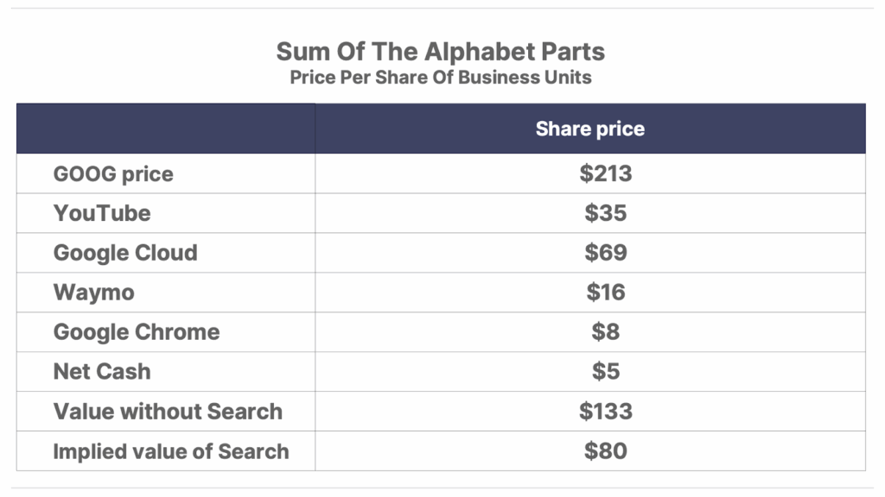Select the 'YouTube' row label
The image size is (885, 497).
pyautogui.click(x=102, y=213)
